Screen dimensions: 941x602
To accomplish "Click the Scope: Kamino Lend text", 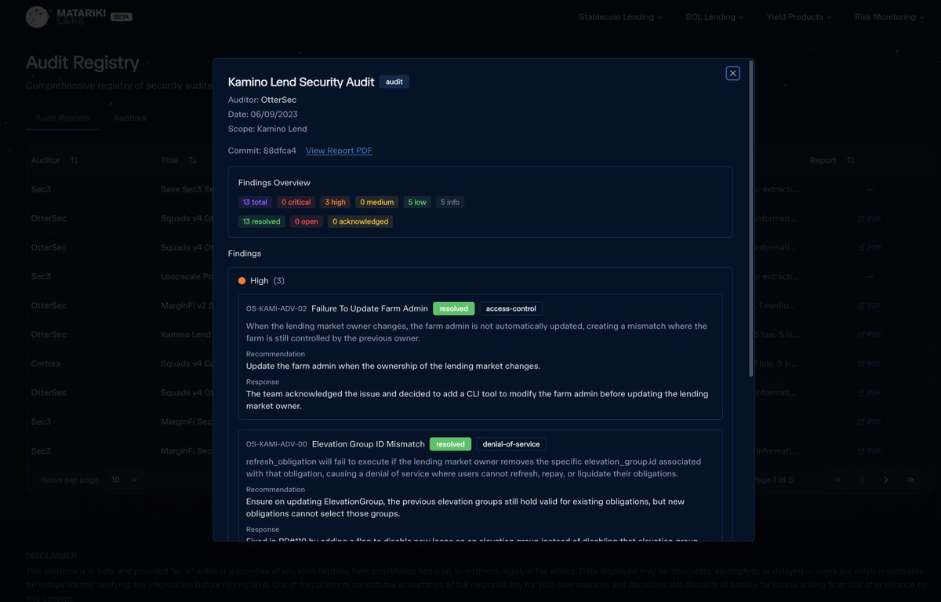I will [x=267, y=129].
